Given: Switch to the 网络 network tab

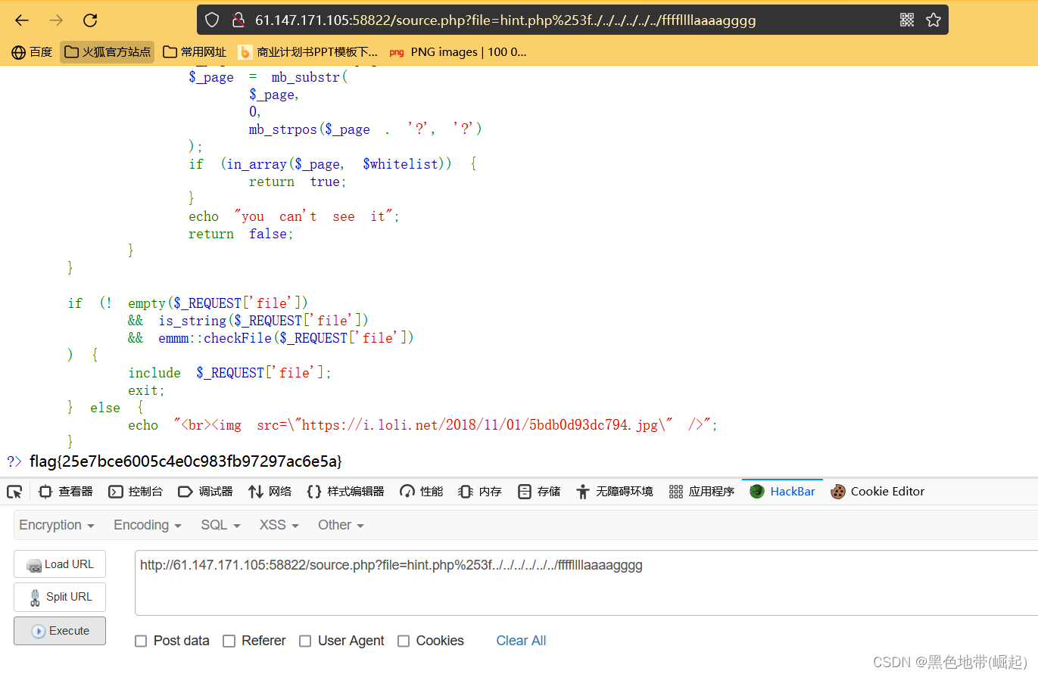Looking at the screenshot, I should pos(270,492).
